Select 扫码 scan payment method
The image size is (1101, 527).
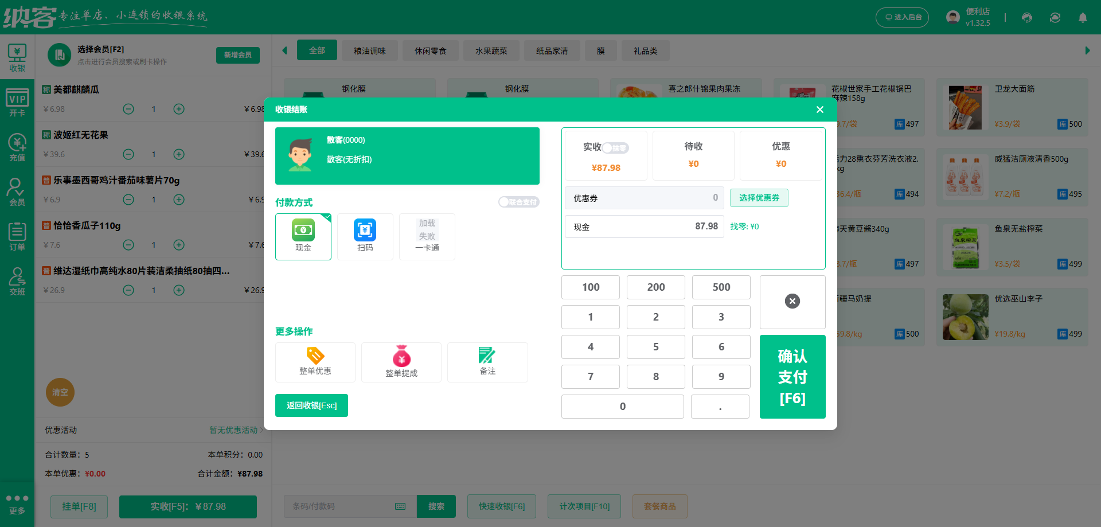365,236
